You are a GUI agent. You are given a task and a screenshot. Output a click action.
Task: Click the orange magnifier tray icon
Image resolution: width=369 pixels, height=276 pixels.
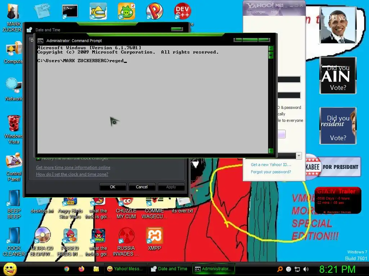coord(280,269)
